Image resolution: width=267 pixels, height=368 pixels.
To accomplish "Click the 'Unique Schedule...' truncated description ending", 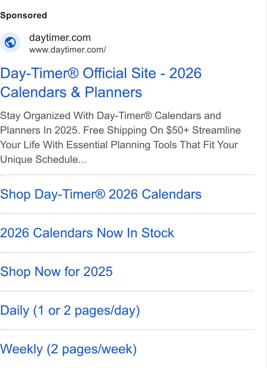I will point(43,160).
